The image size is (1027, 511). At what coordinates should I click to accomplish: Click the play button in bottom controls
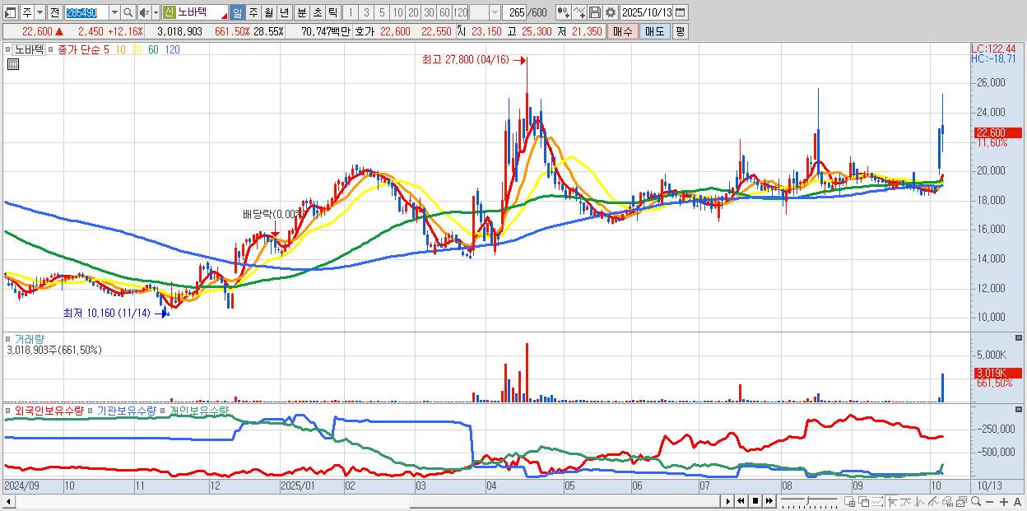tap(728, 501)
